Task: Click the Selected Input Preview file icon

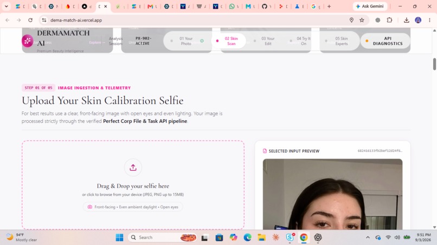Action: (x=265, y=151)
